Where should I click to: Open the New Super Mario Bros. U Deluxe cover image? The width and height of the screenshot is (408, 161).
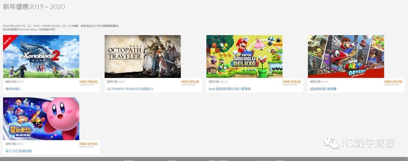(x=244, y=57)
